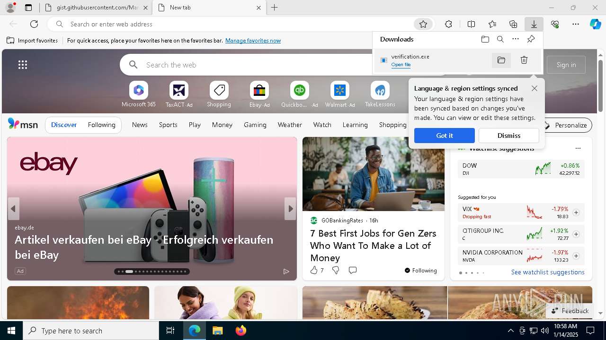Select the Following feed tab
Screen dimensions: 606x340
click(101, 125)
